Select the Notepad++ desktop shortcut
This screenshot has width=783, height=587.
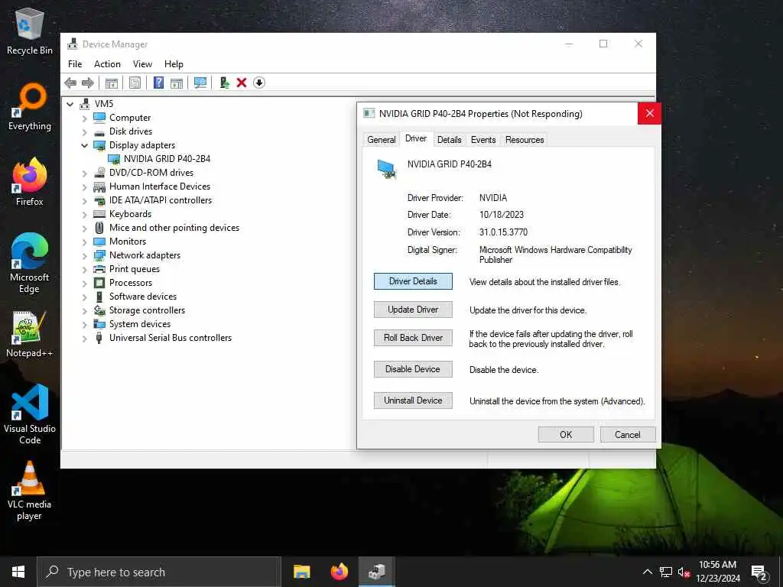[30, 334]
